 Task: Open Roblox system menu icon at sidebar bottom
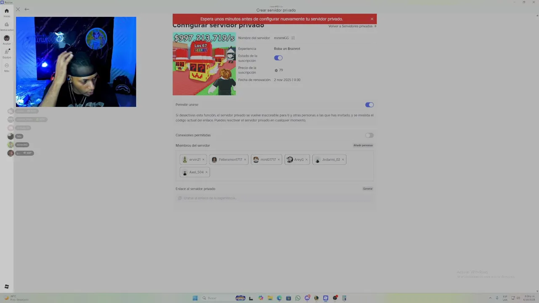(7, 287)
